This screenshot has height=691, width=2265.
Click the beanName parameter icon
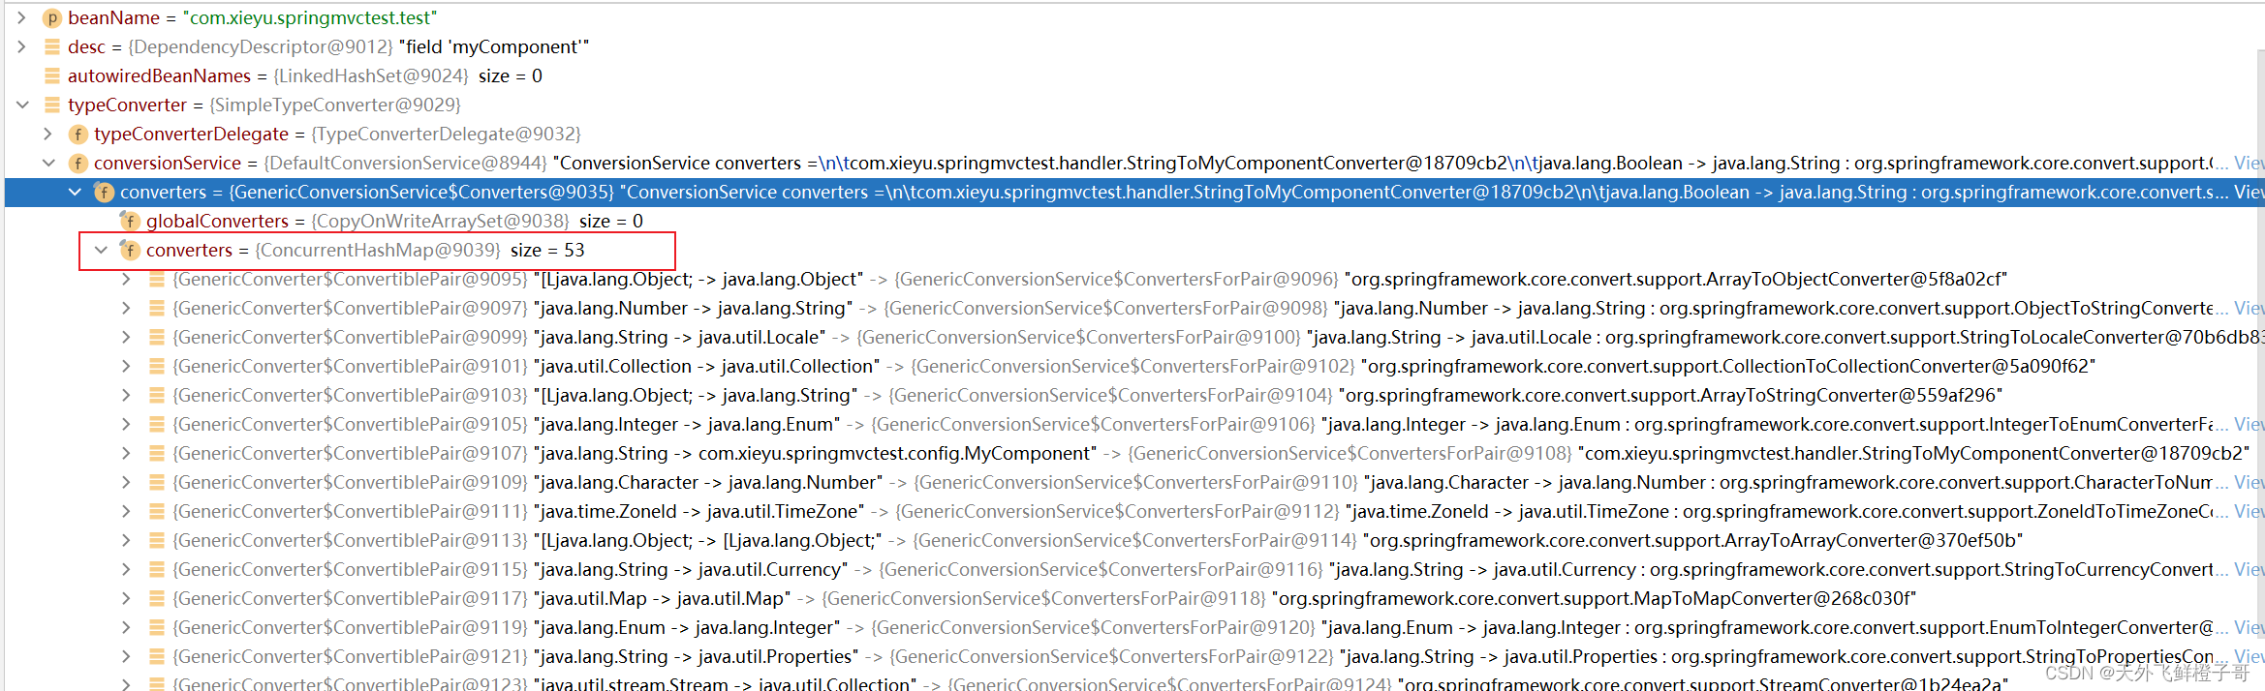(x=52, y=17)
